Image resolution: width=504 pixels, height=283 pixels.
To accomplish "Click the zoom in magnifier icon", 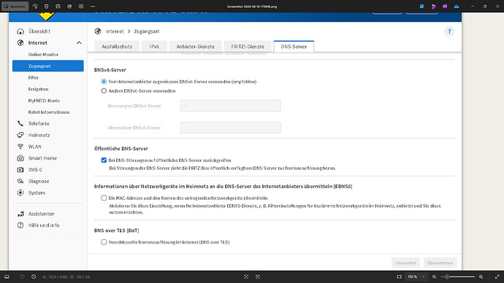I will [481, 276].
